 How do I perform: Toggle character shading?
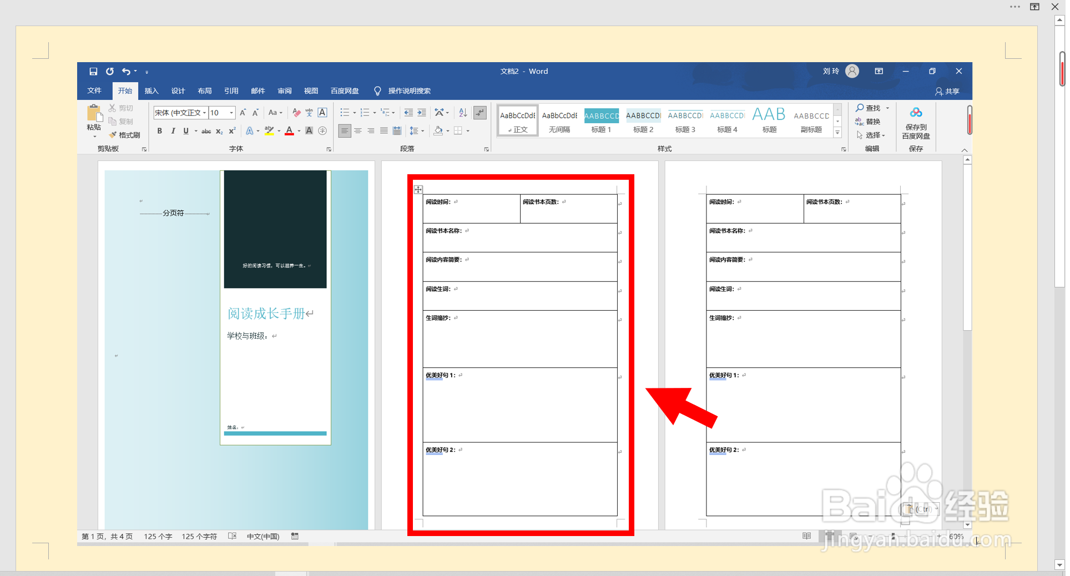pyautogui.click(x=309, y=131)
